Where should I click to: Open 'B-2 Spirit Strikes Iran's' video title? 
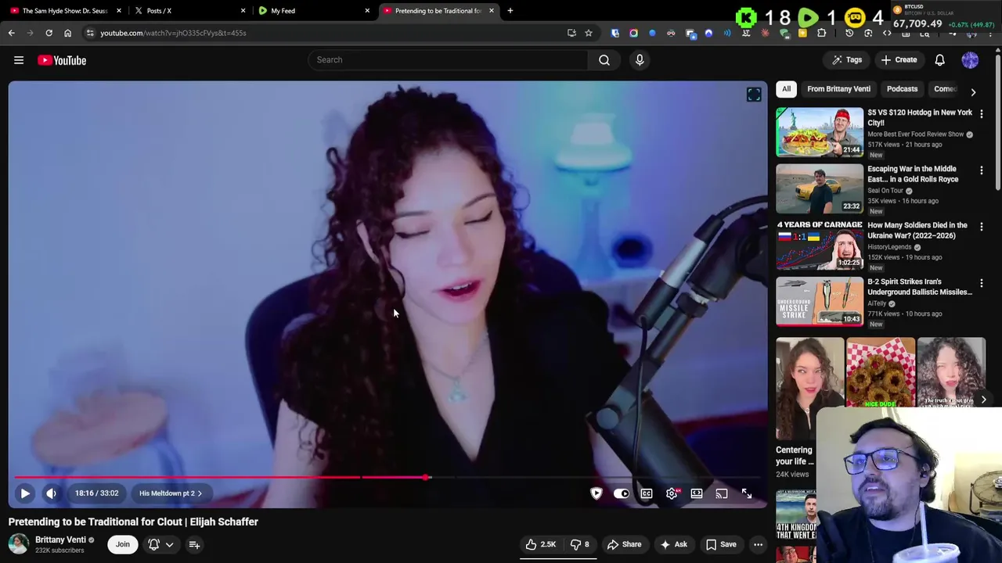(920, 286)
